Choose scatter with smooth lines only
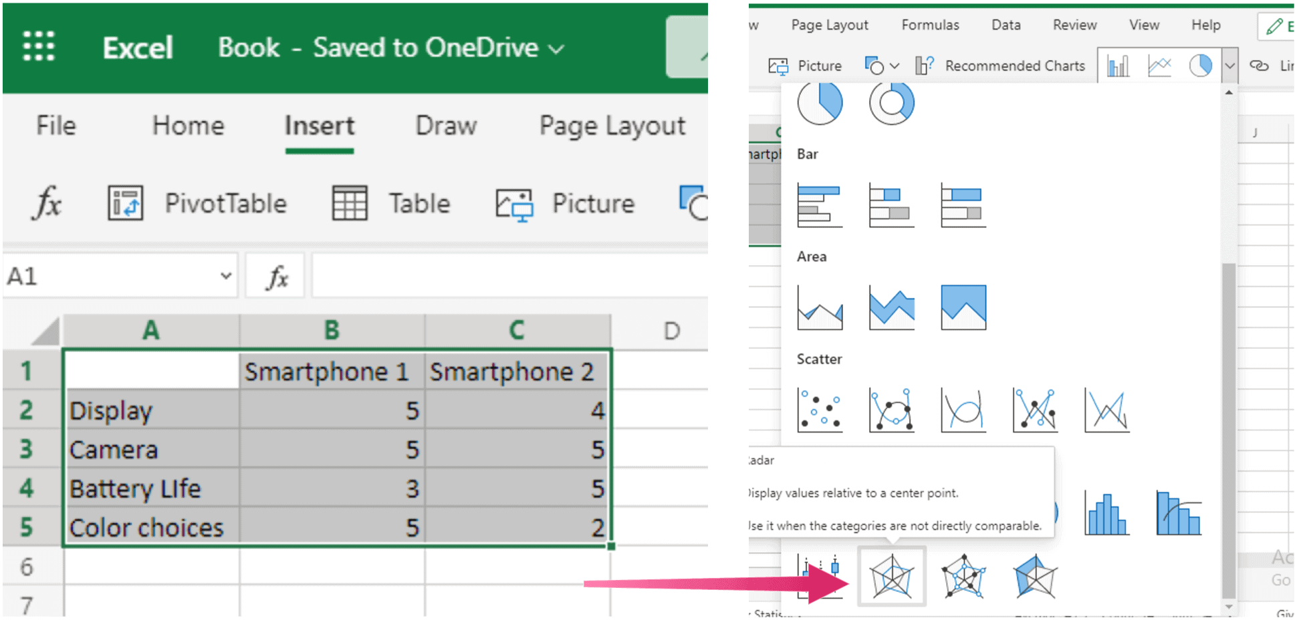The width and height of the screenshot is (1297, 620). coord(963,410)
